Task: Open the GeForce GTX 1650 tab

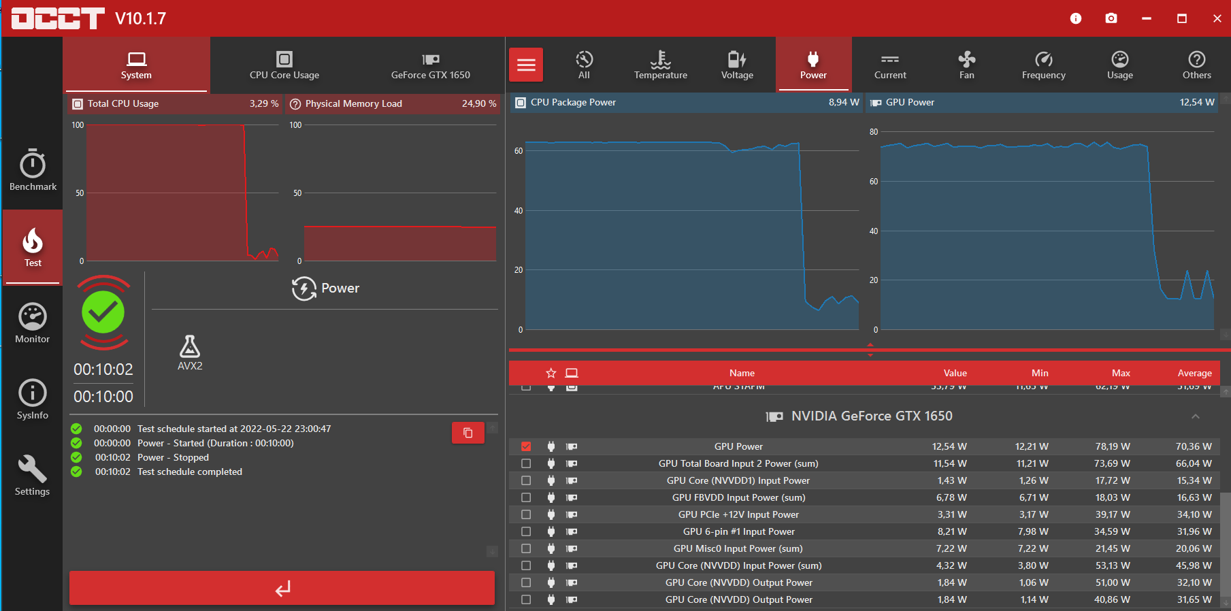Action: (x=431, y=65)
